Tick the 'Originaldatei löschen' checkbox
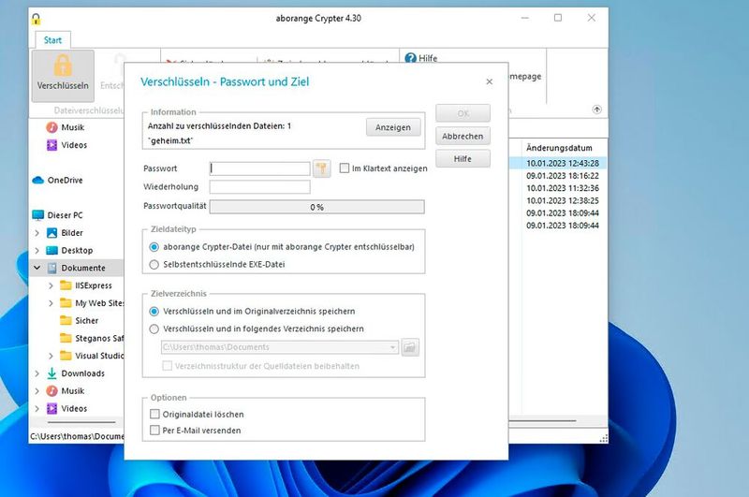Viewport: 749px width, 497px height. [155, 414]
